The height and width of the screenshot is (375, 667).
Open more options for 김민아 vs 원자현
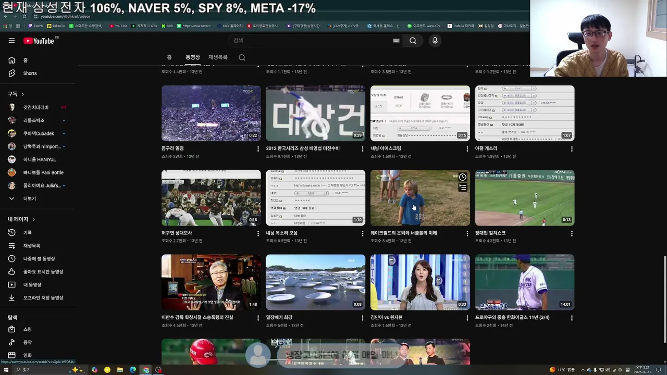[467, 318]
